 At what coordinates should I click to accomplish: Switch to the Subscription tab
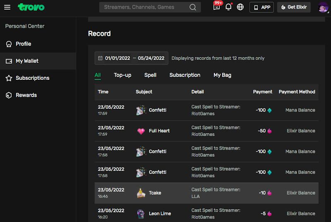[185, 75]
